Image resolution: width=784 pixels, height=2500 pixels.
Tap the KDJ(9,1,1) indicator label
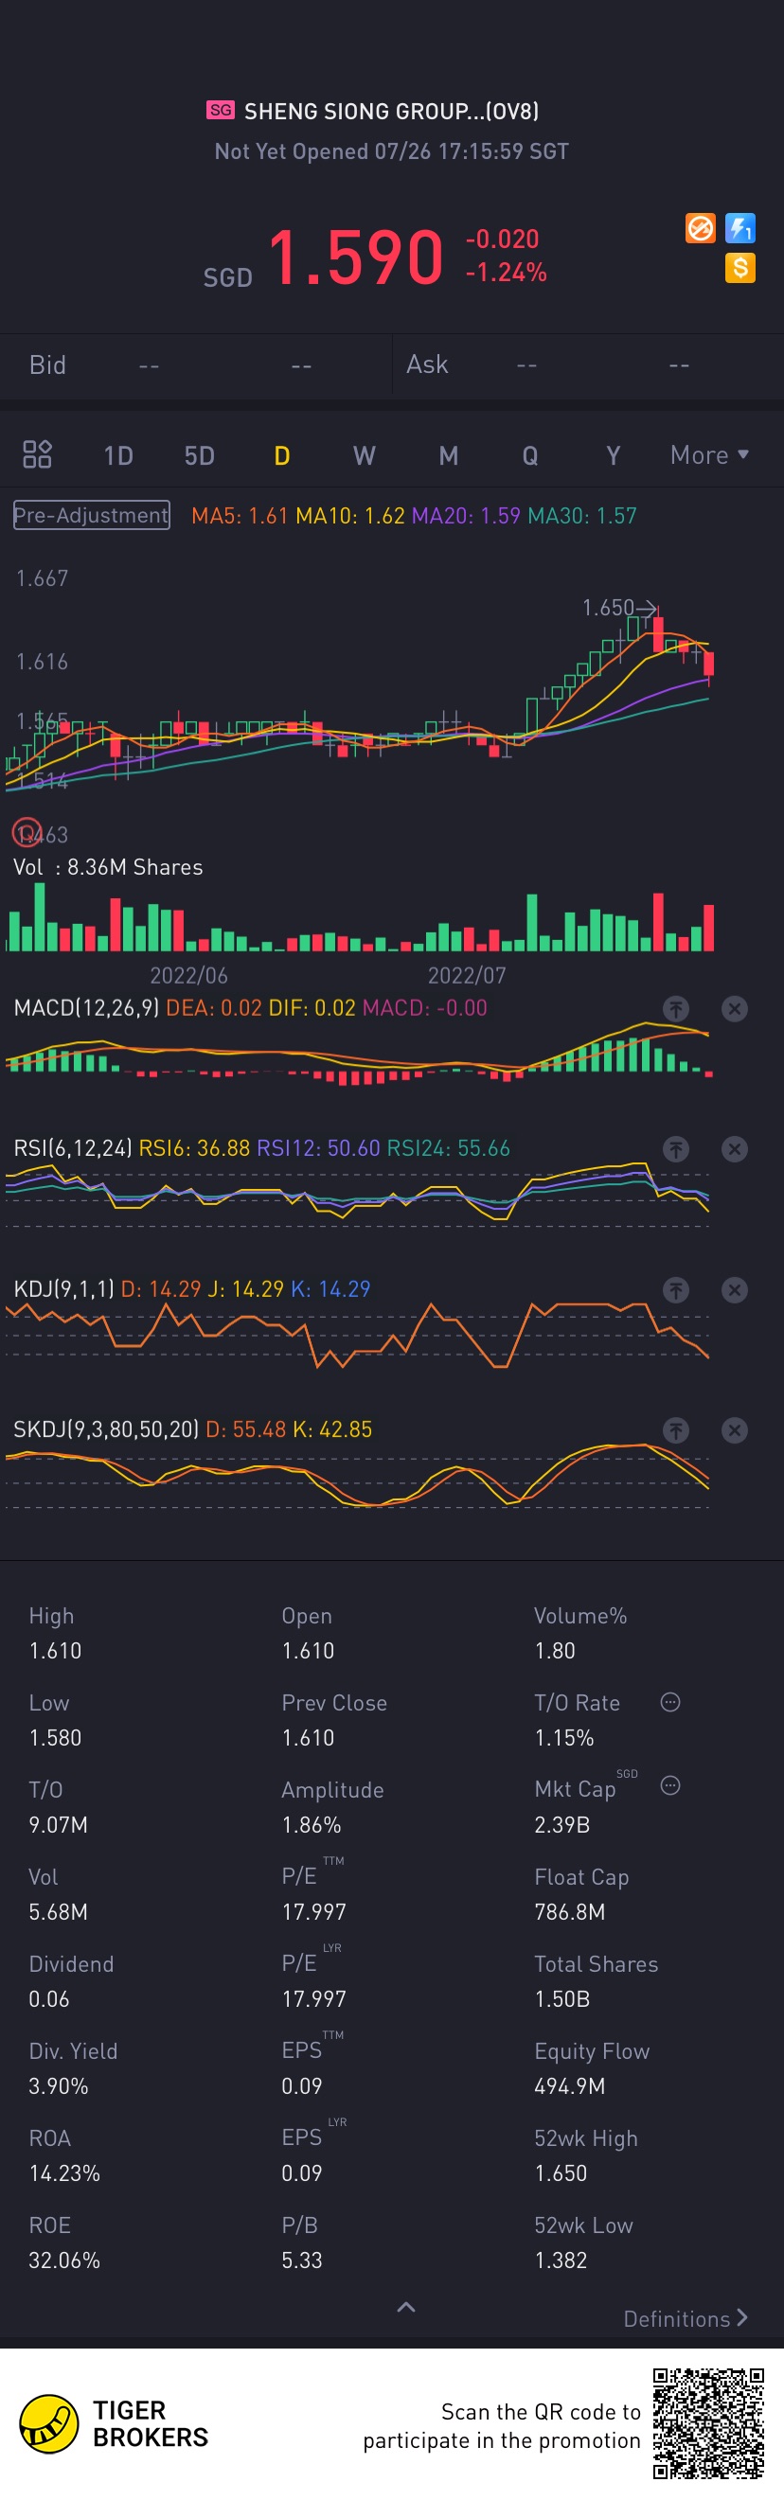[64, 1289]
